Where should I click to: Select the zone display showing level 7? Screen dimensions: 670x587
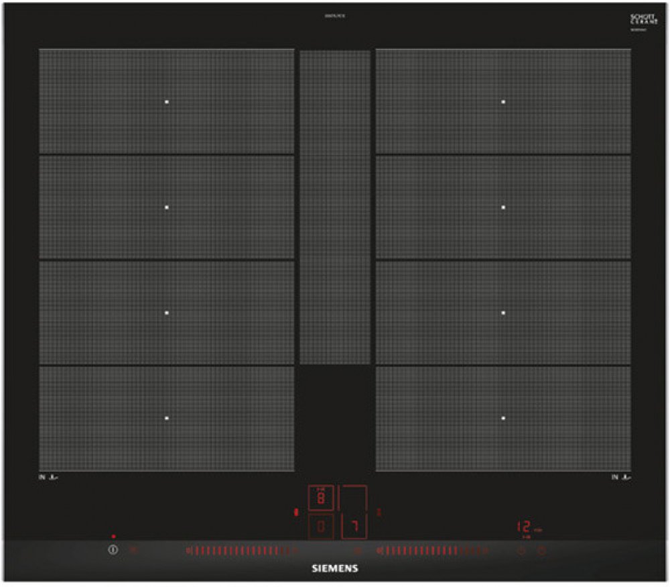pyautogui.click(x=354, y=527)
